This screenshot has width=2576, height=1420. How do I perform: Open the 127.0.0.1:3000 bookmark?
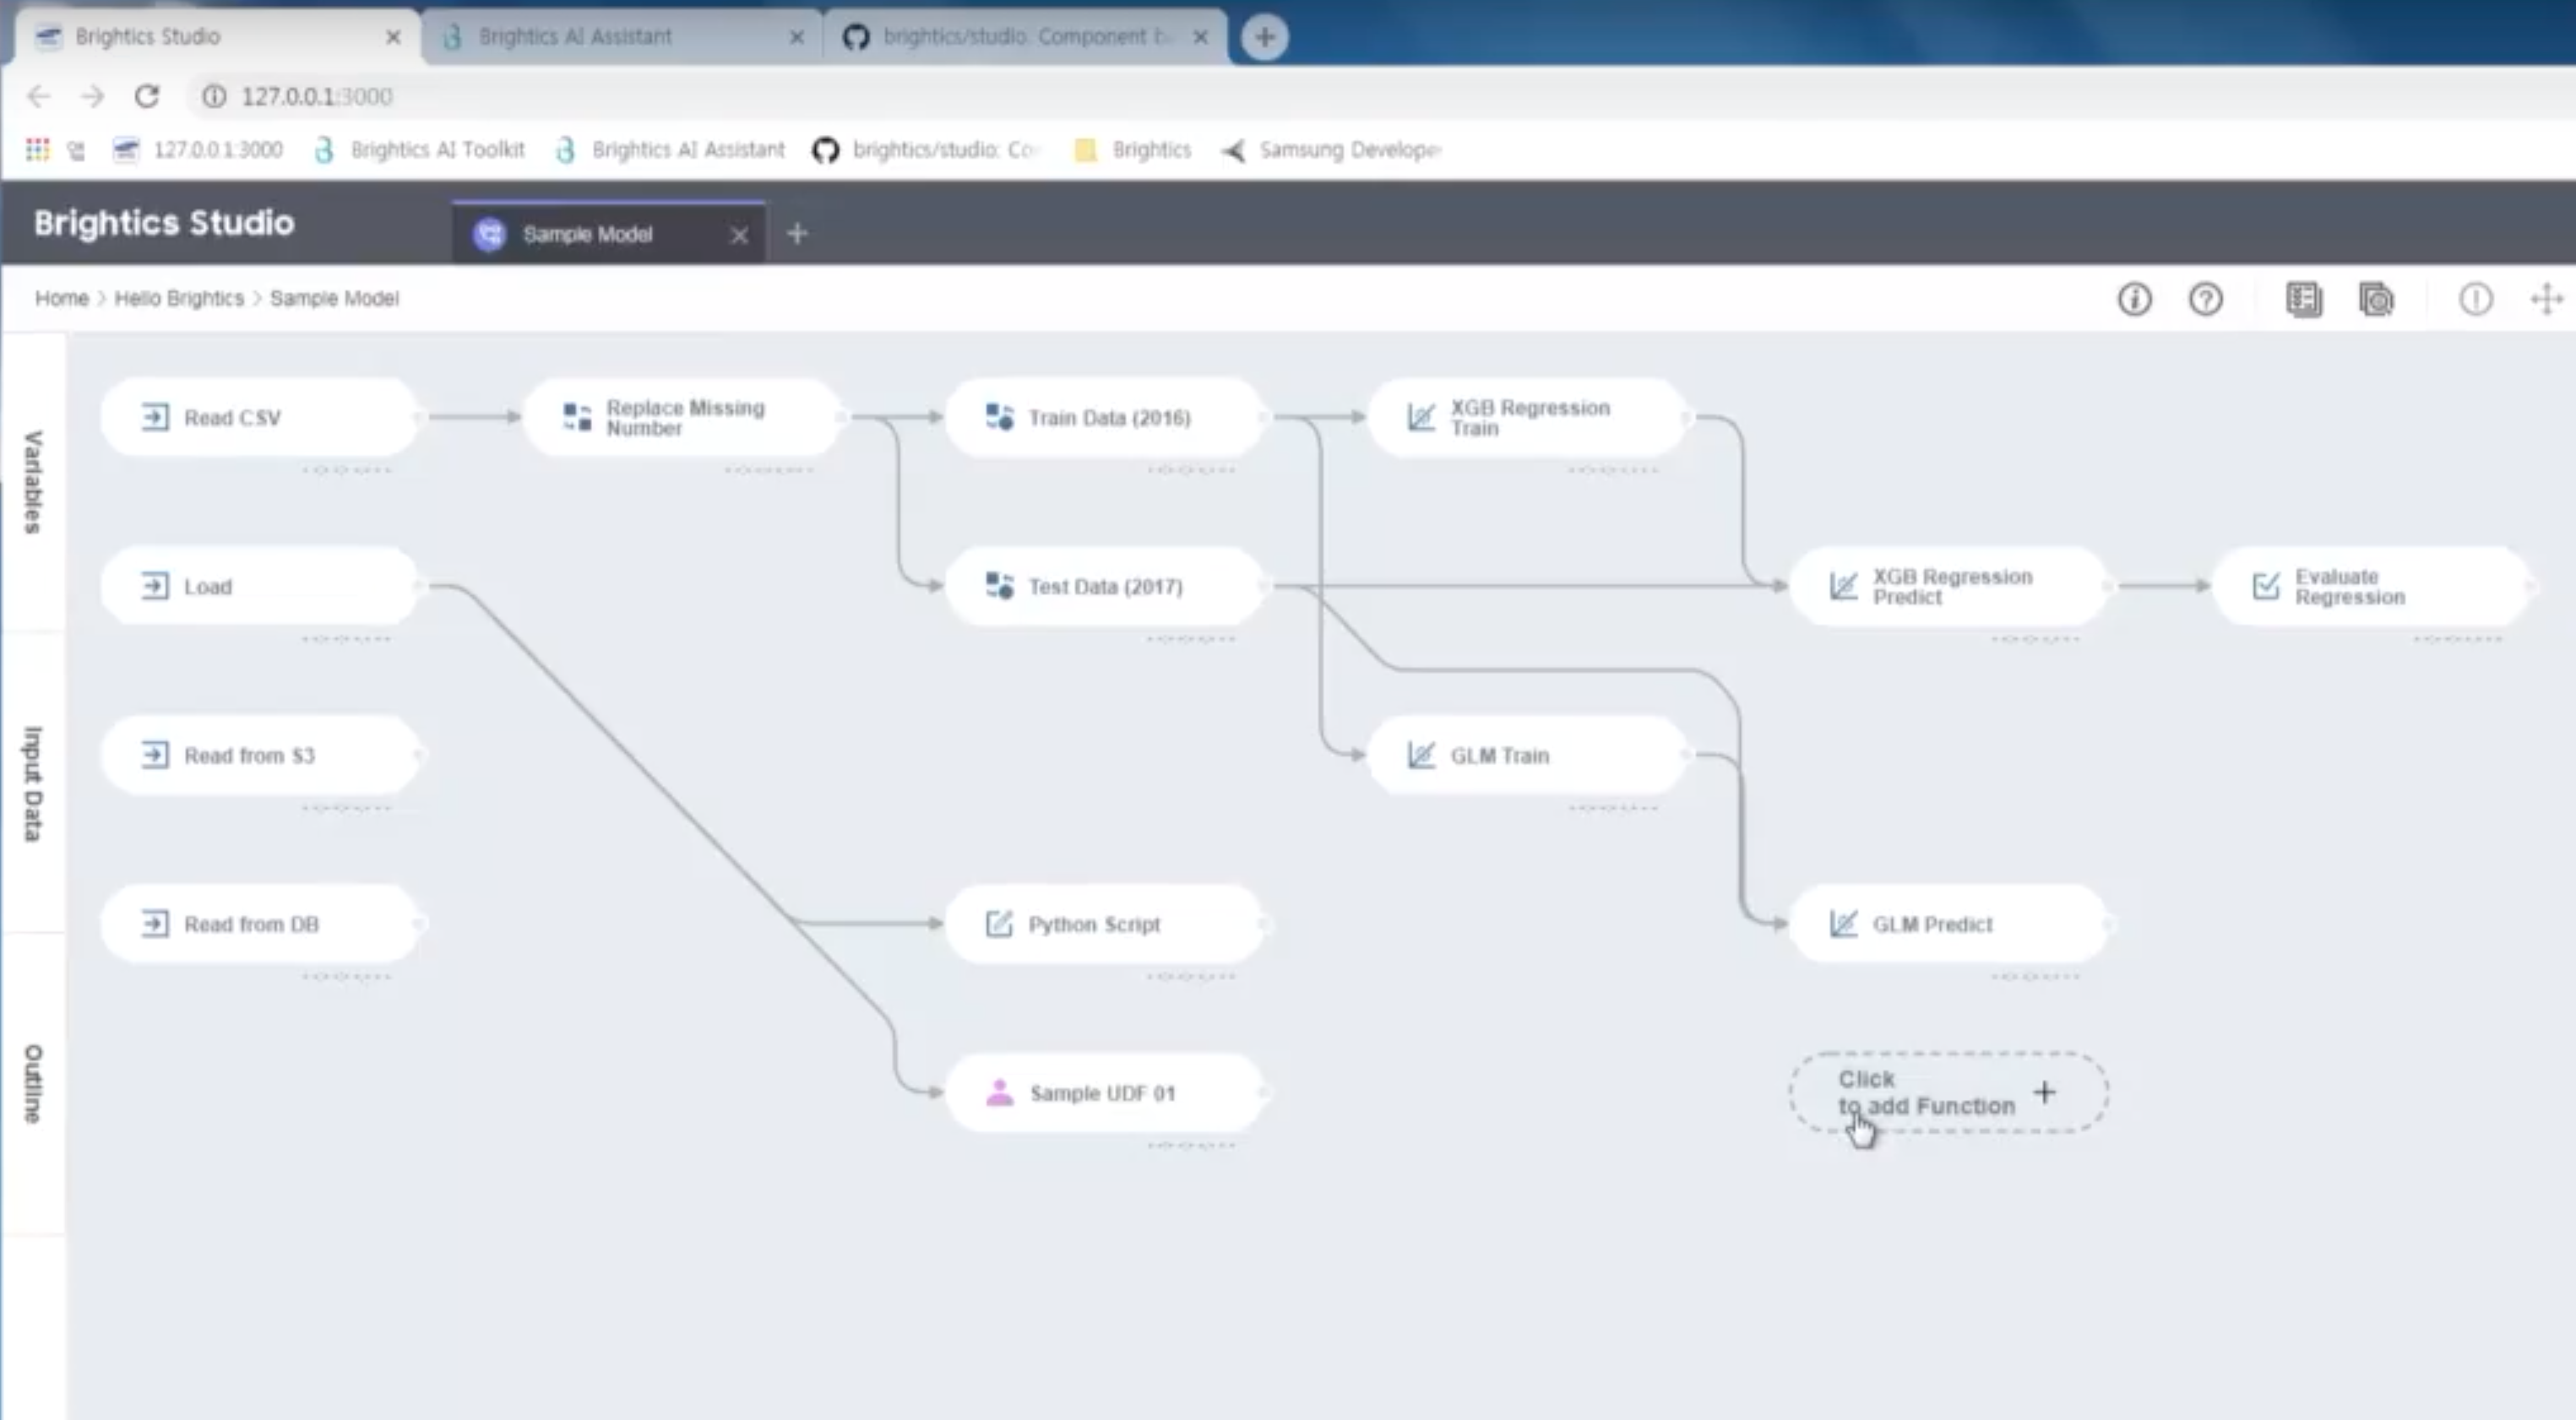198,150
